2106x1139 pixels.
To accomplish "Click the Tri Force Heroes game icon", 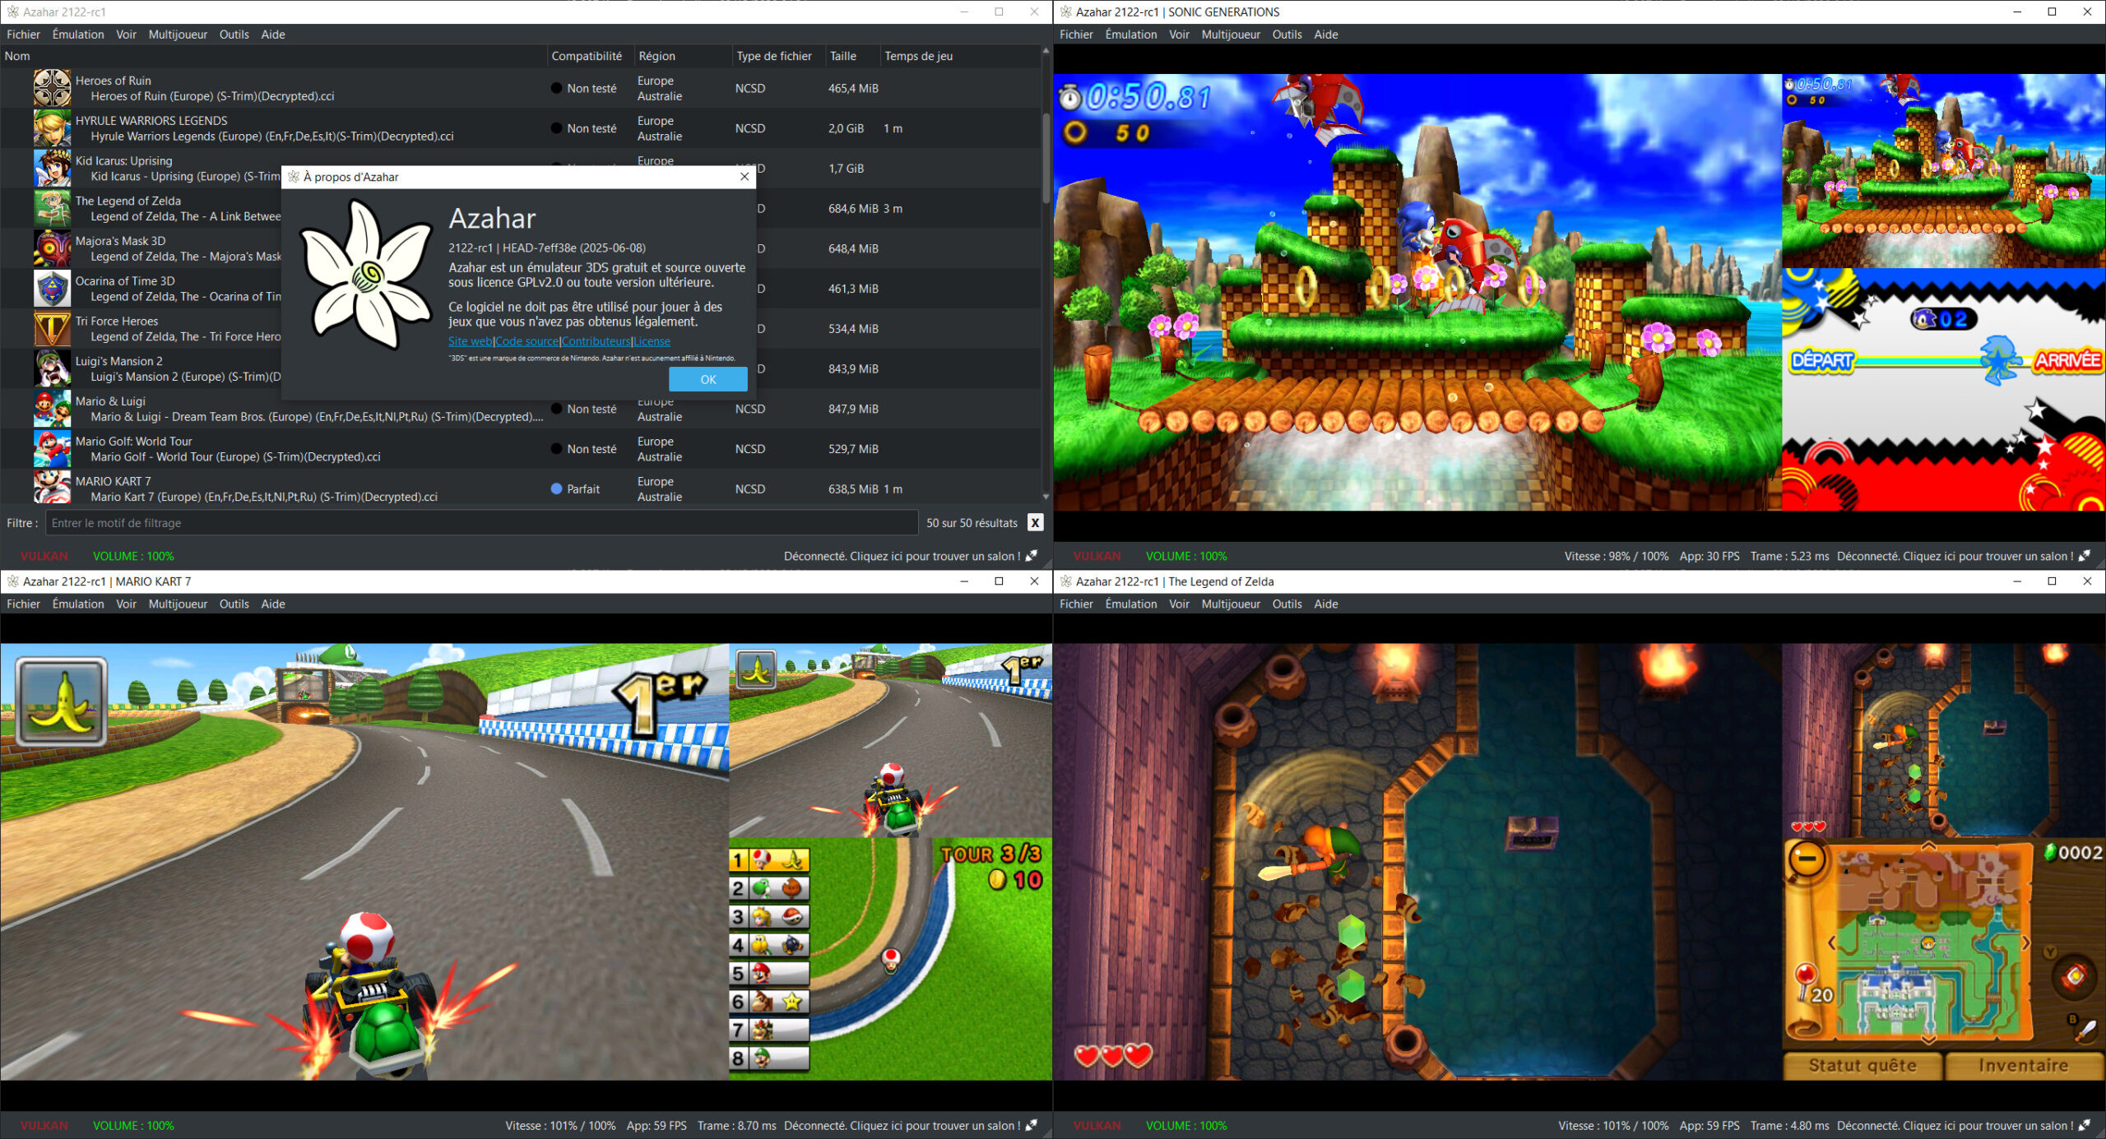I will tap(52, 329).
